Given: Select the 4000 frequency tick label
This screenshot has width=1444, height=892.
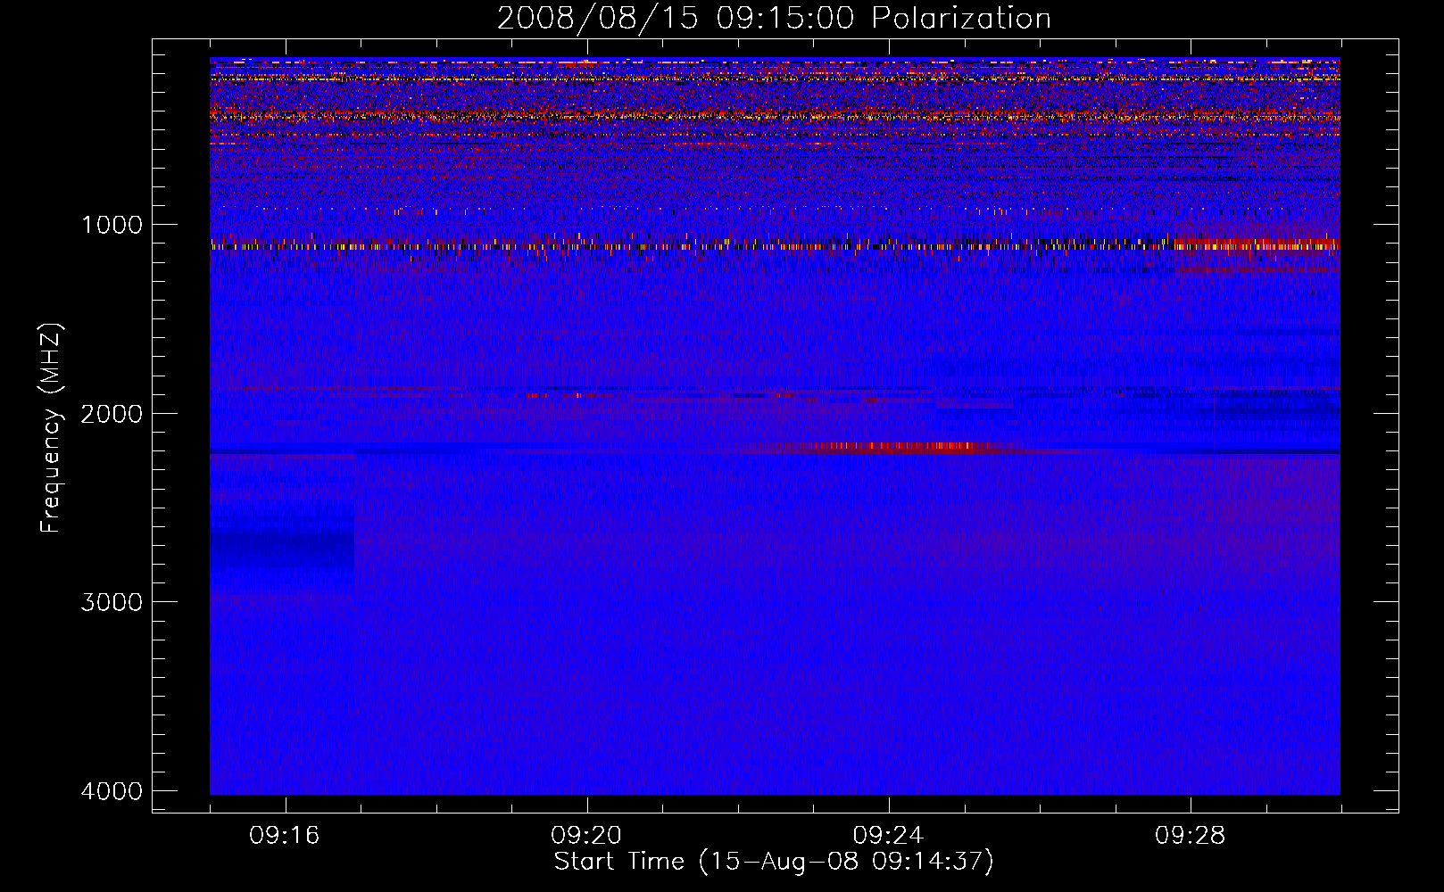Looking at the screenshot, I should click(112, 791).
